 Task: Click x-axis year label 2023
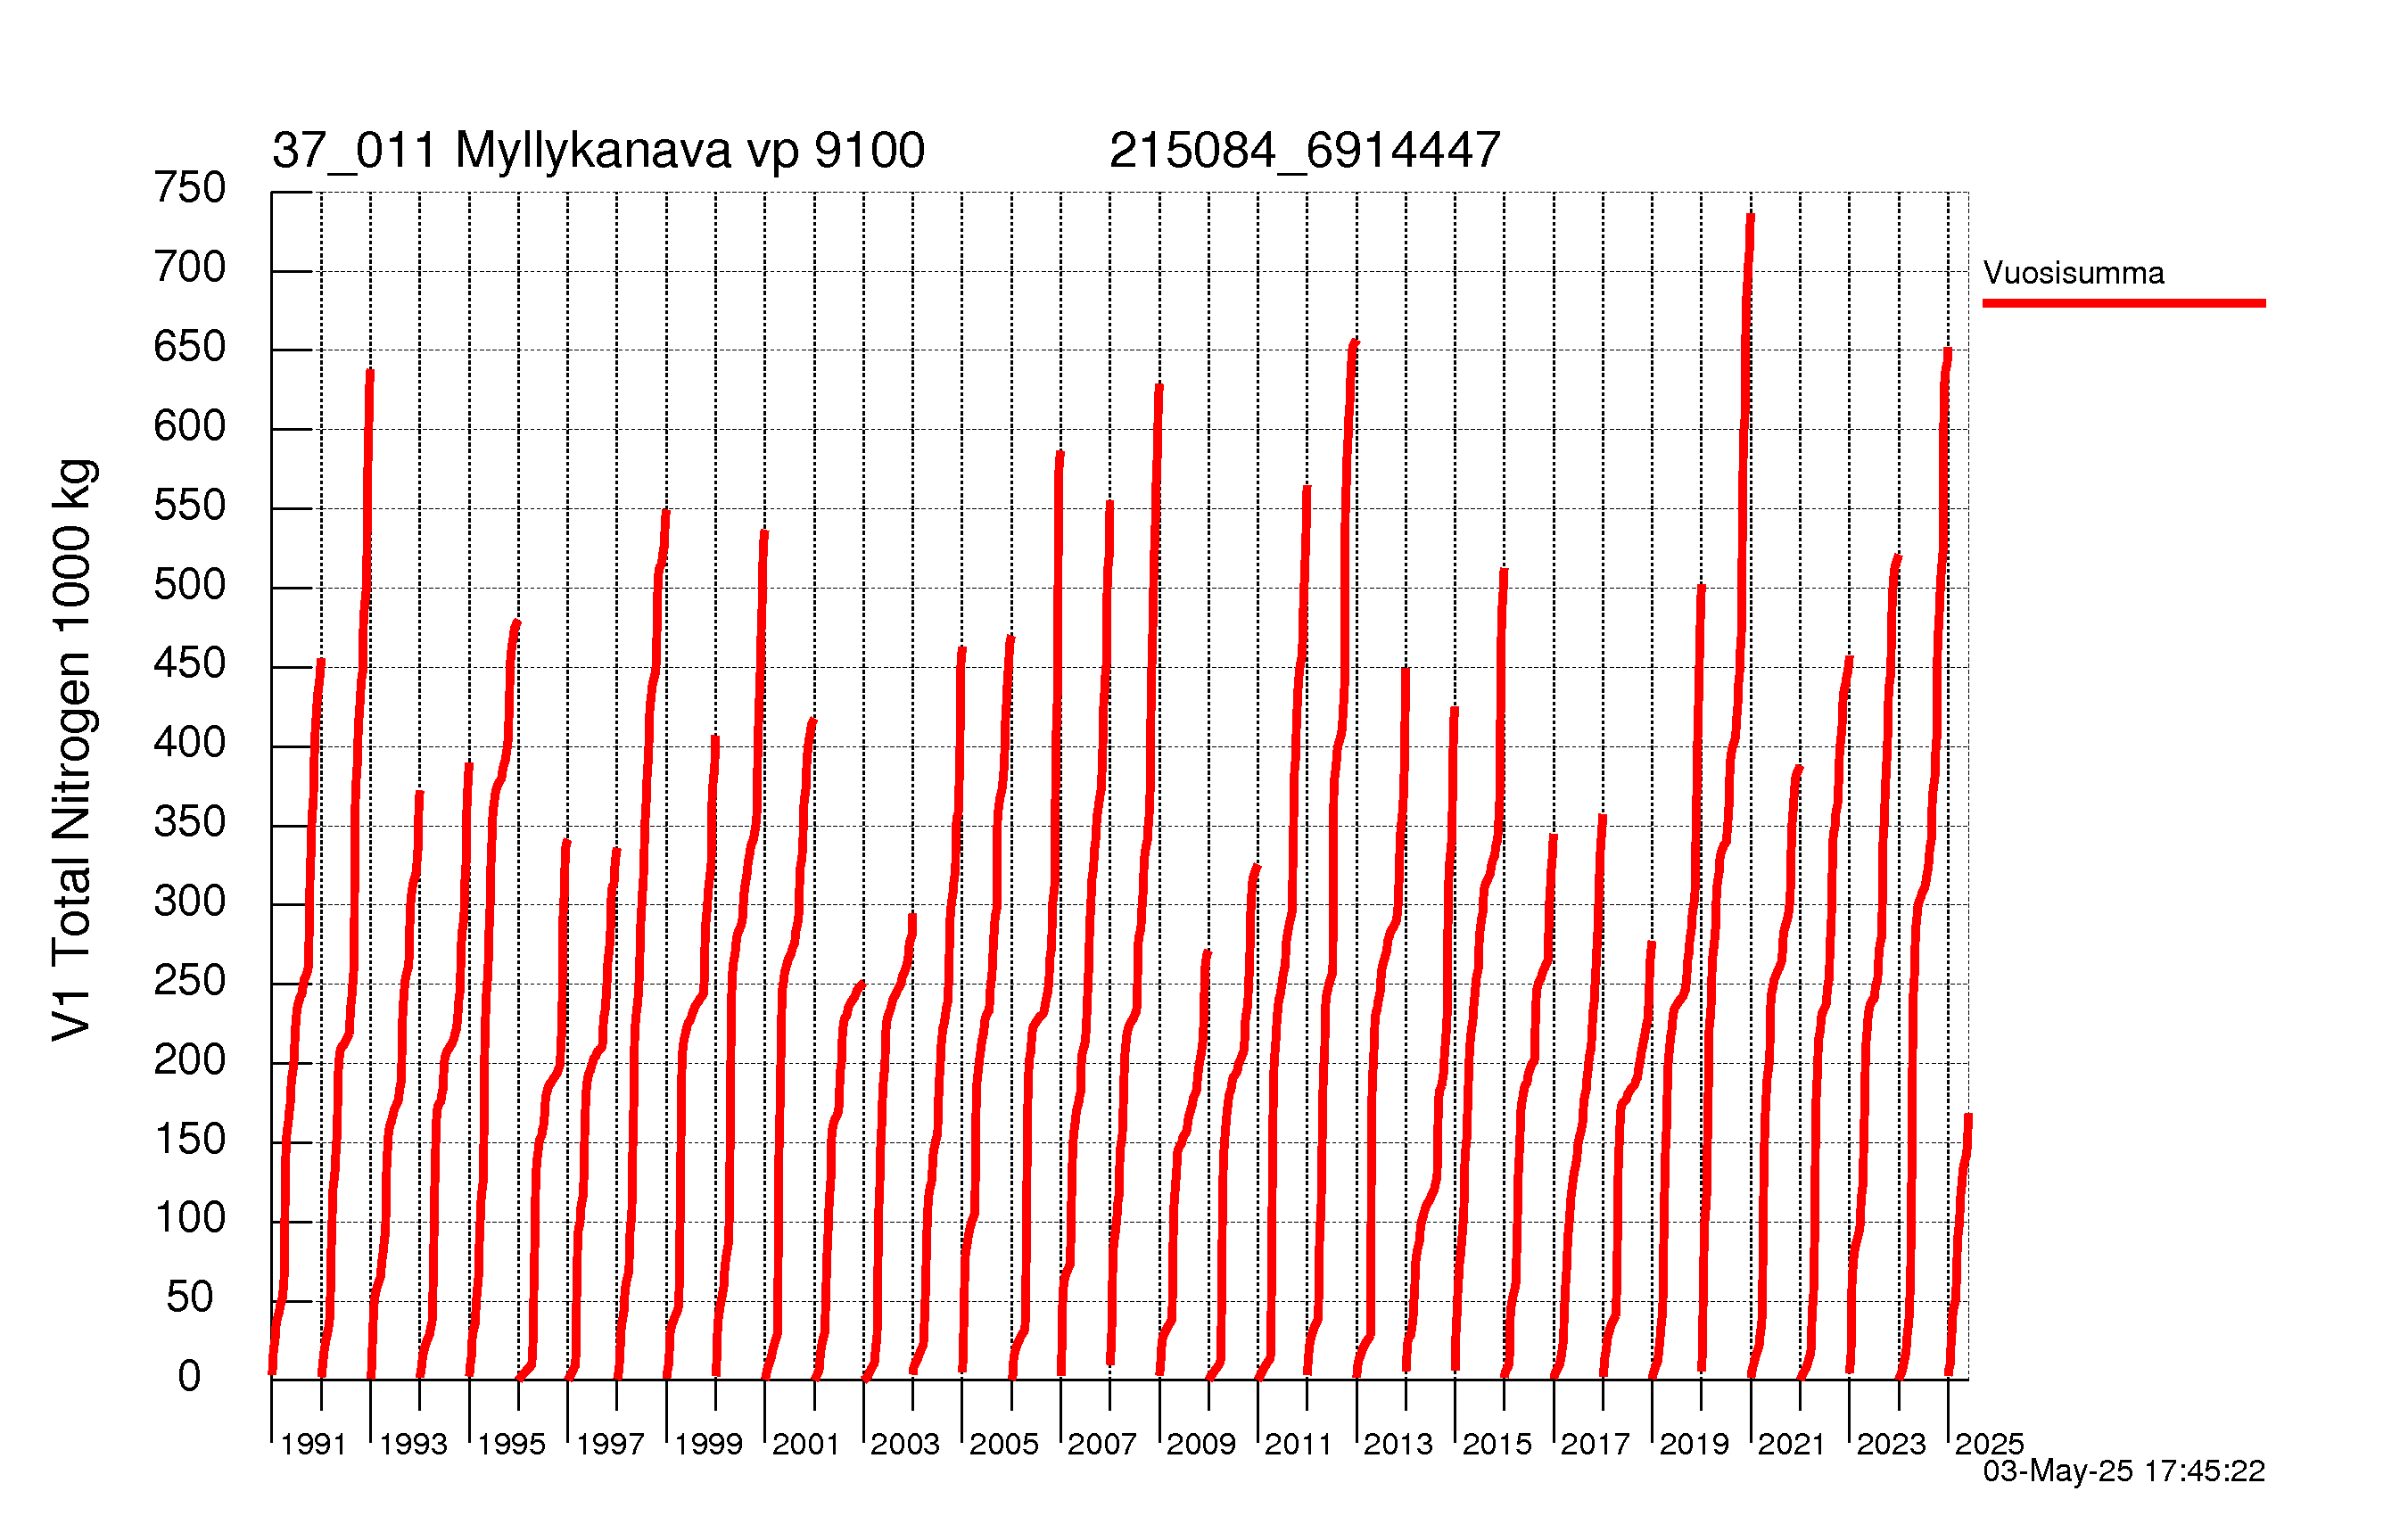(1891, 1445)
